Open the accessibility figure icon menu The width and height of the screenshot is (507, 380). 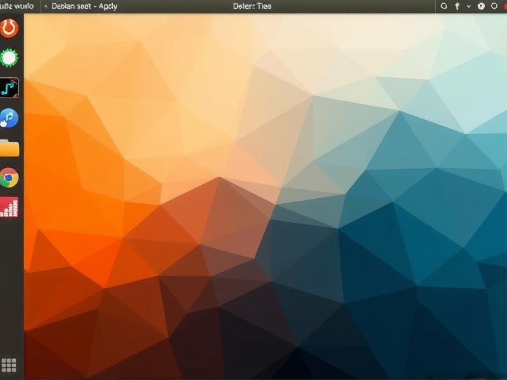457,6
